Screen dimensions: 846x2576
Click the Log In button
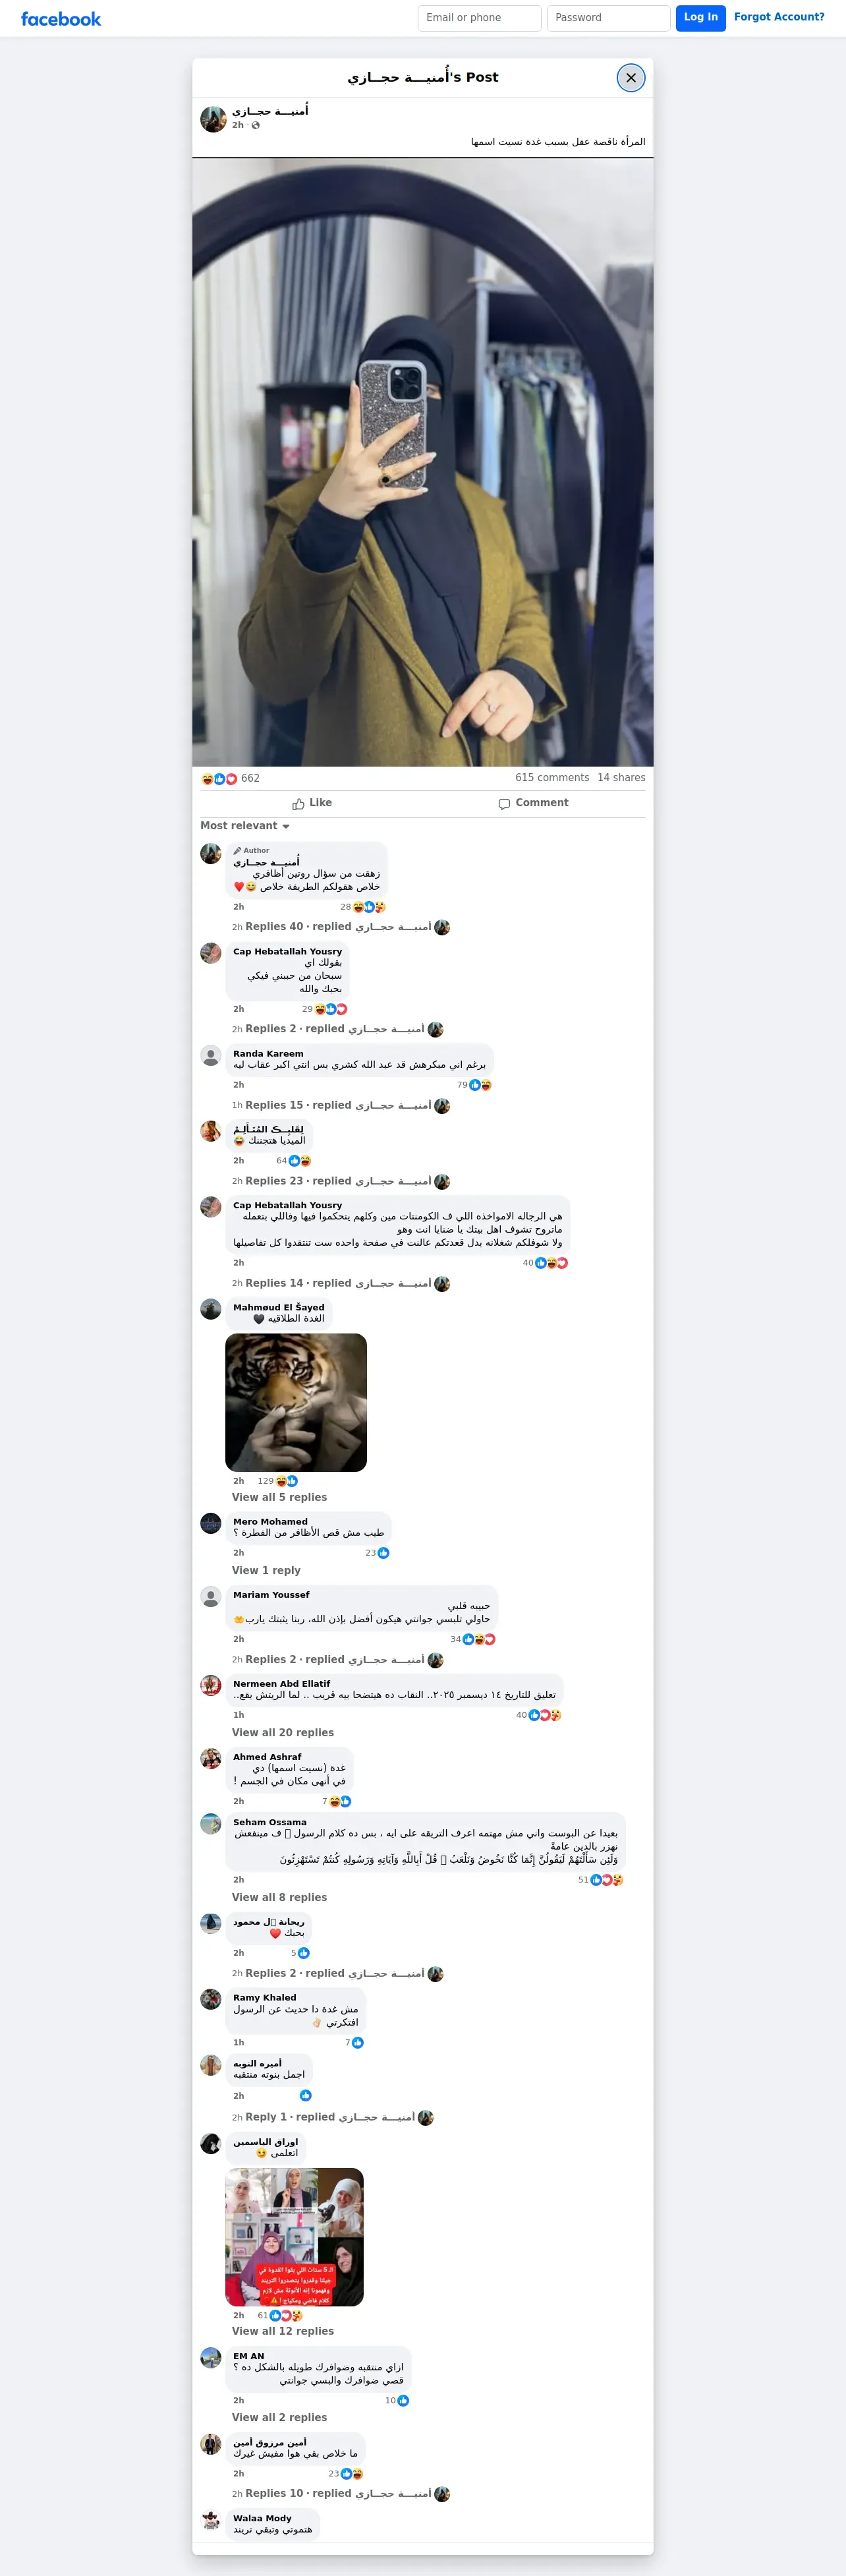701,18
